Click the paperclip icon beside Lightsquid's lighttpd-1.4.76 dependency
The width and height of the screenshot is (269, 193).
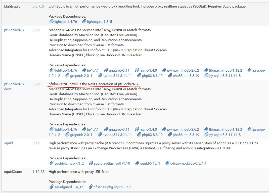(52, 21)
